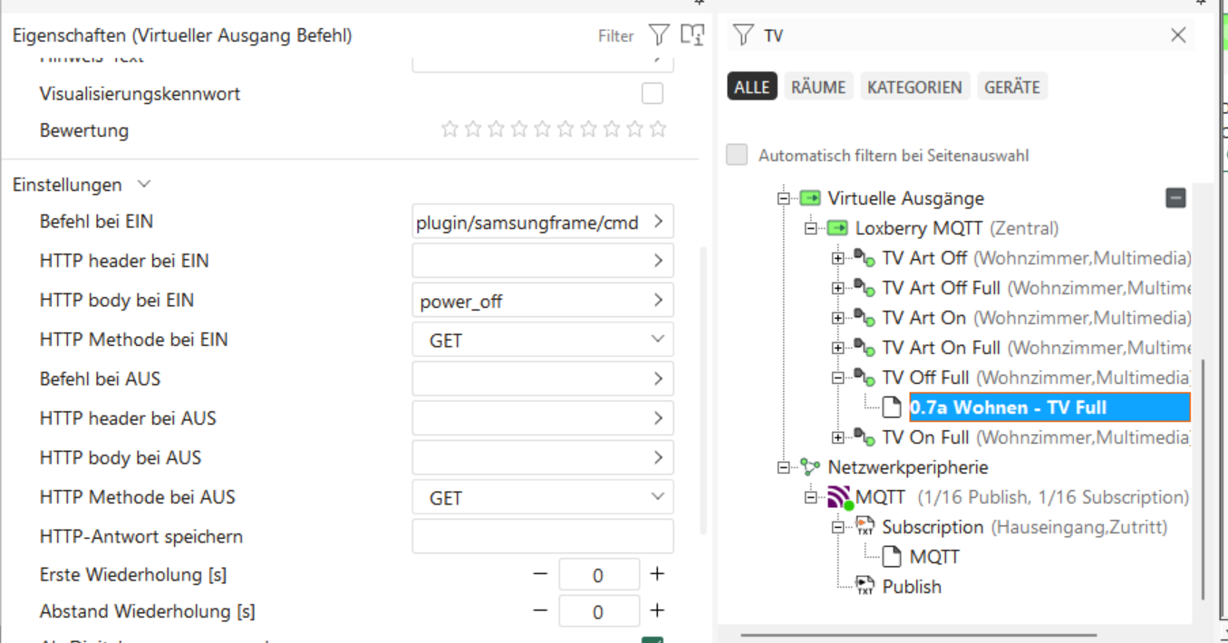Image resolution: width=1228 pixels, height=643 pixels.
Task: Clear the TV search filter
Action: pos(1178,35)
